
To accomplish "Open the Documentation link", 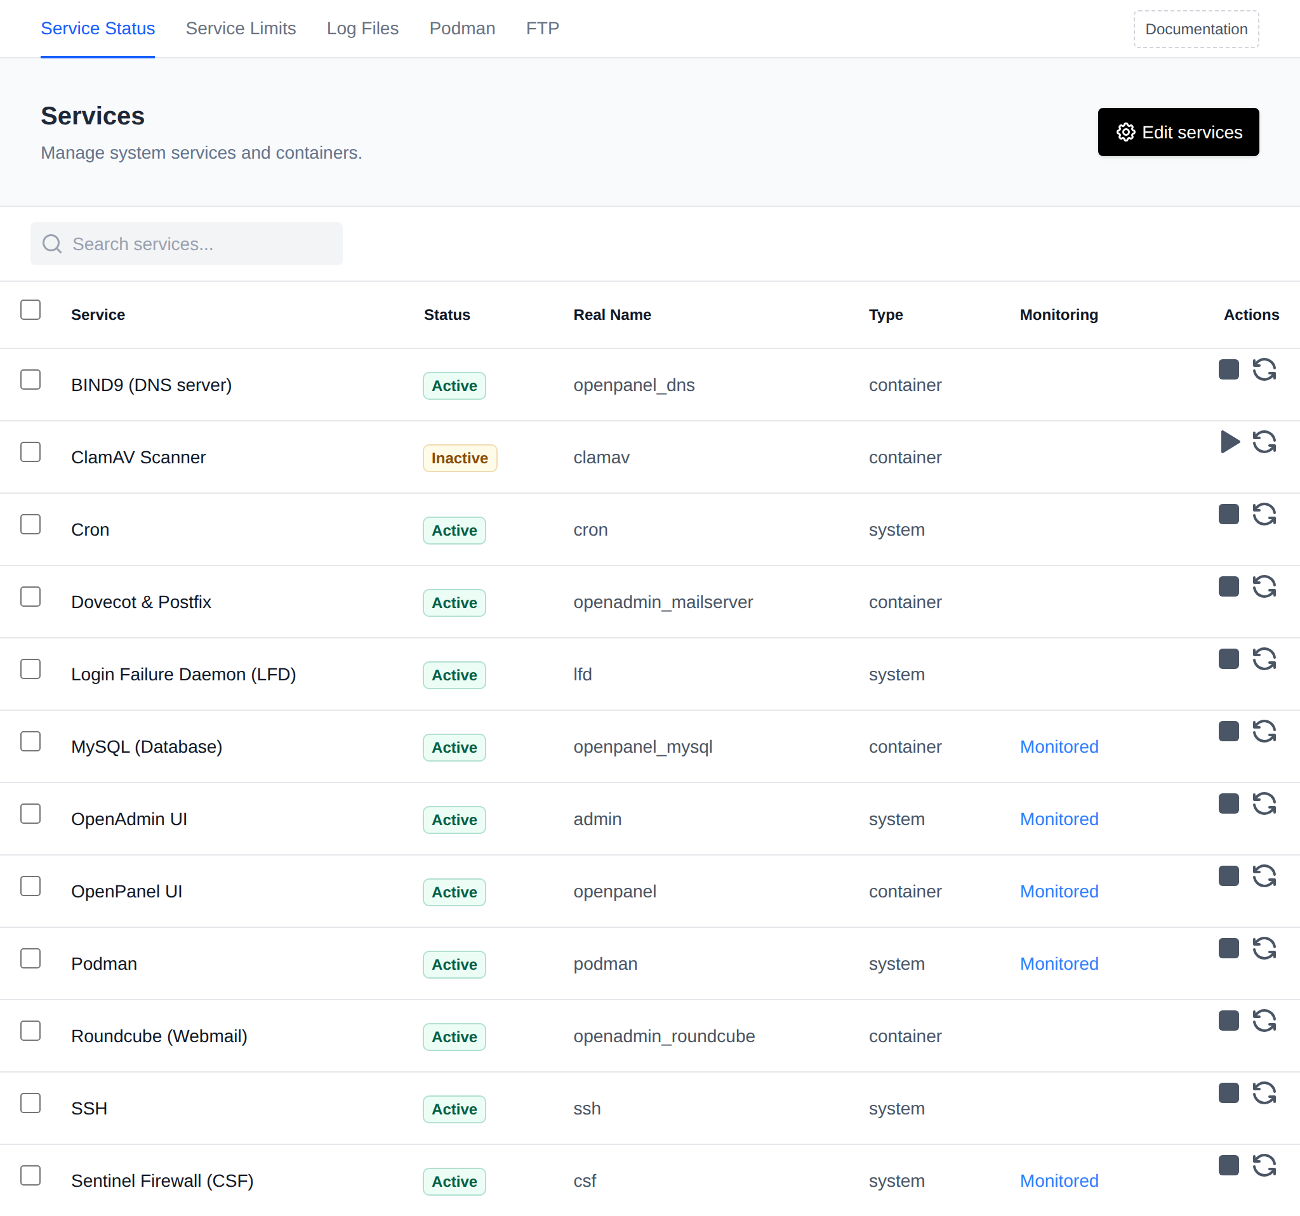I will 1196,29.
